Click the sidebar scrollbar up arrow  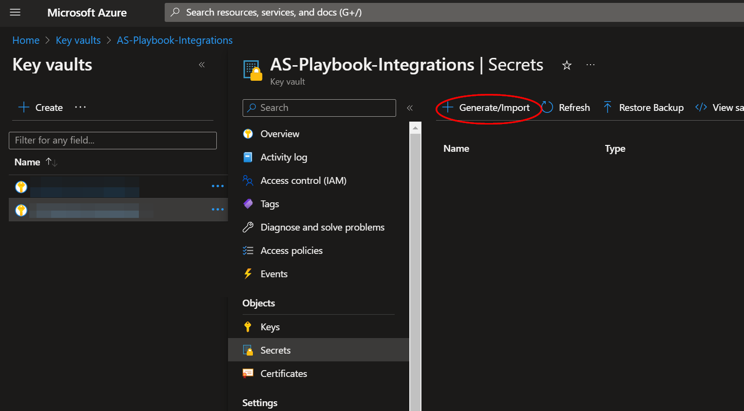coord(415,128)
